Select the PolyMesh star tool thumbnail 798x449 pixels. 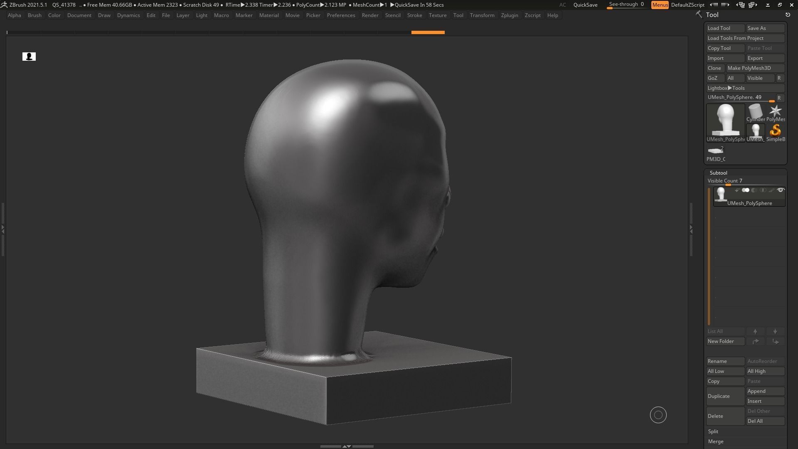(x=775, y=113)
